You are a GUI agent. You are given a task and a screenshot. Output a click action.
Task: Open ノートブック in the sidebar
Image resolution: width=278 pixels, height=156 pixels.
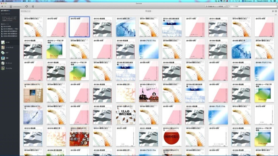coord(10,47)
